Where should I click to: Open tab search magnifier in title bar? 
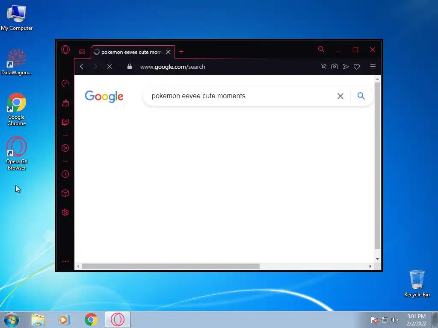point(321,50)
